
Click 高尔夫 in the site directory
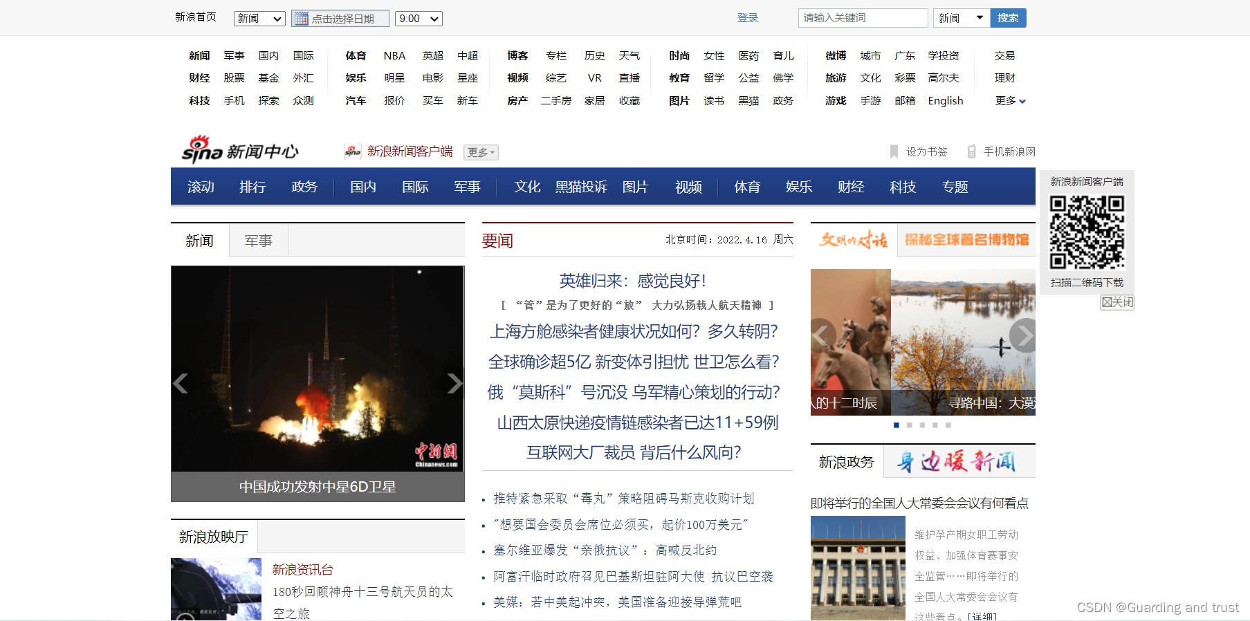click(x=944, y=78)
